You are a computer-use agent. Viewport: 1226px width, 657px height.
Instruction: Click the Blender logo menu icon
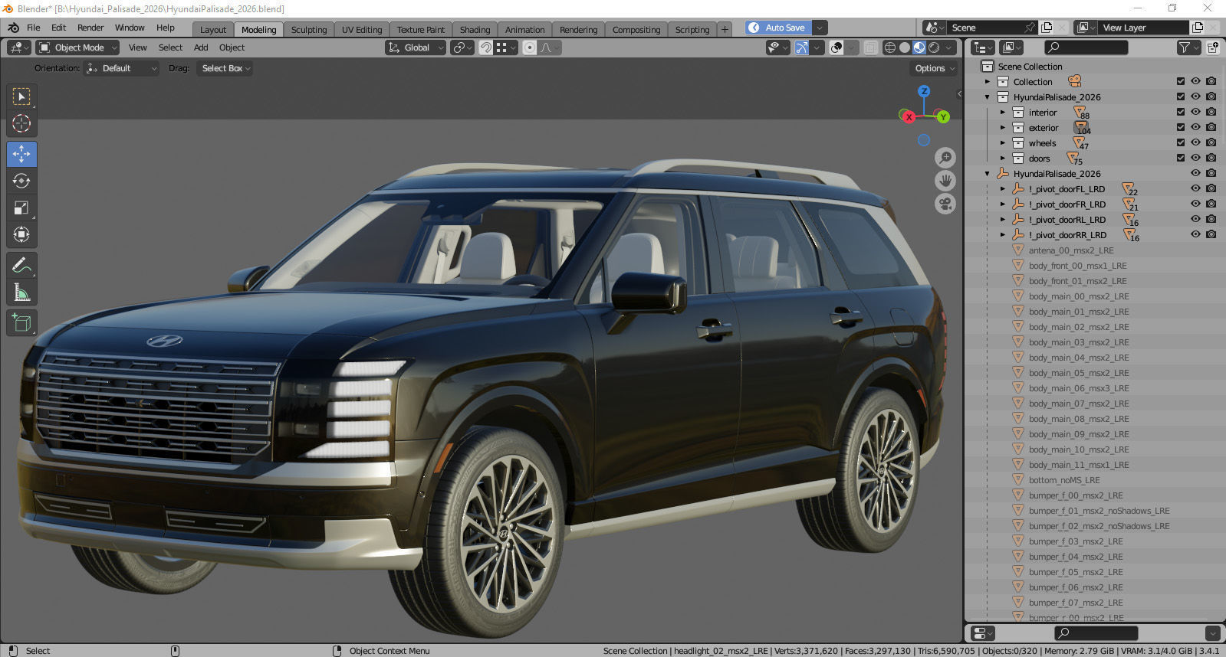(x=13, y=28)
